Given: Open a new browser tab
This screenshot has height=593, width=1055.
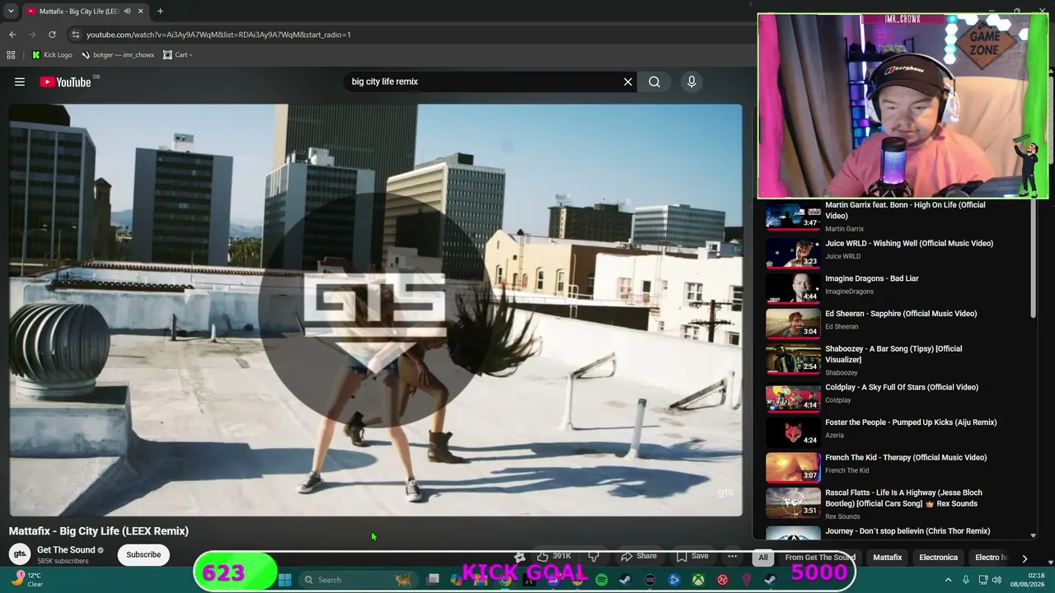Looking at the screenshot, I should (160, 12).
